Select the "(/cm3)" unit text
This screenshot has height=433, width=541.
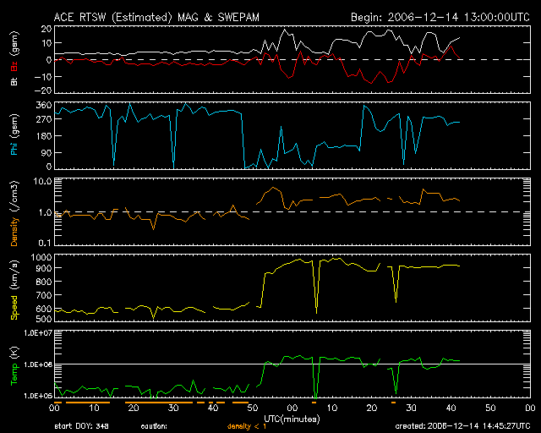(x=14, y=196)
